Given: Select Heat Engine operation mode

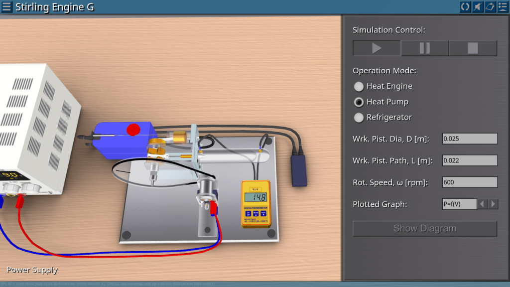Looking at the screenshot, I should 359,86.
